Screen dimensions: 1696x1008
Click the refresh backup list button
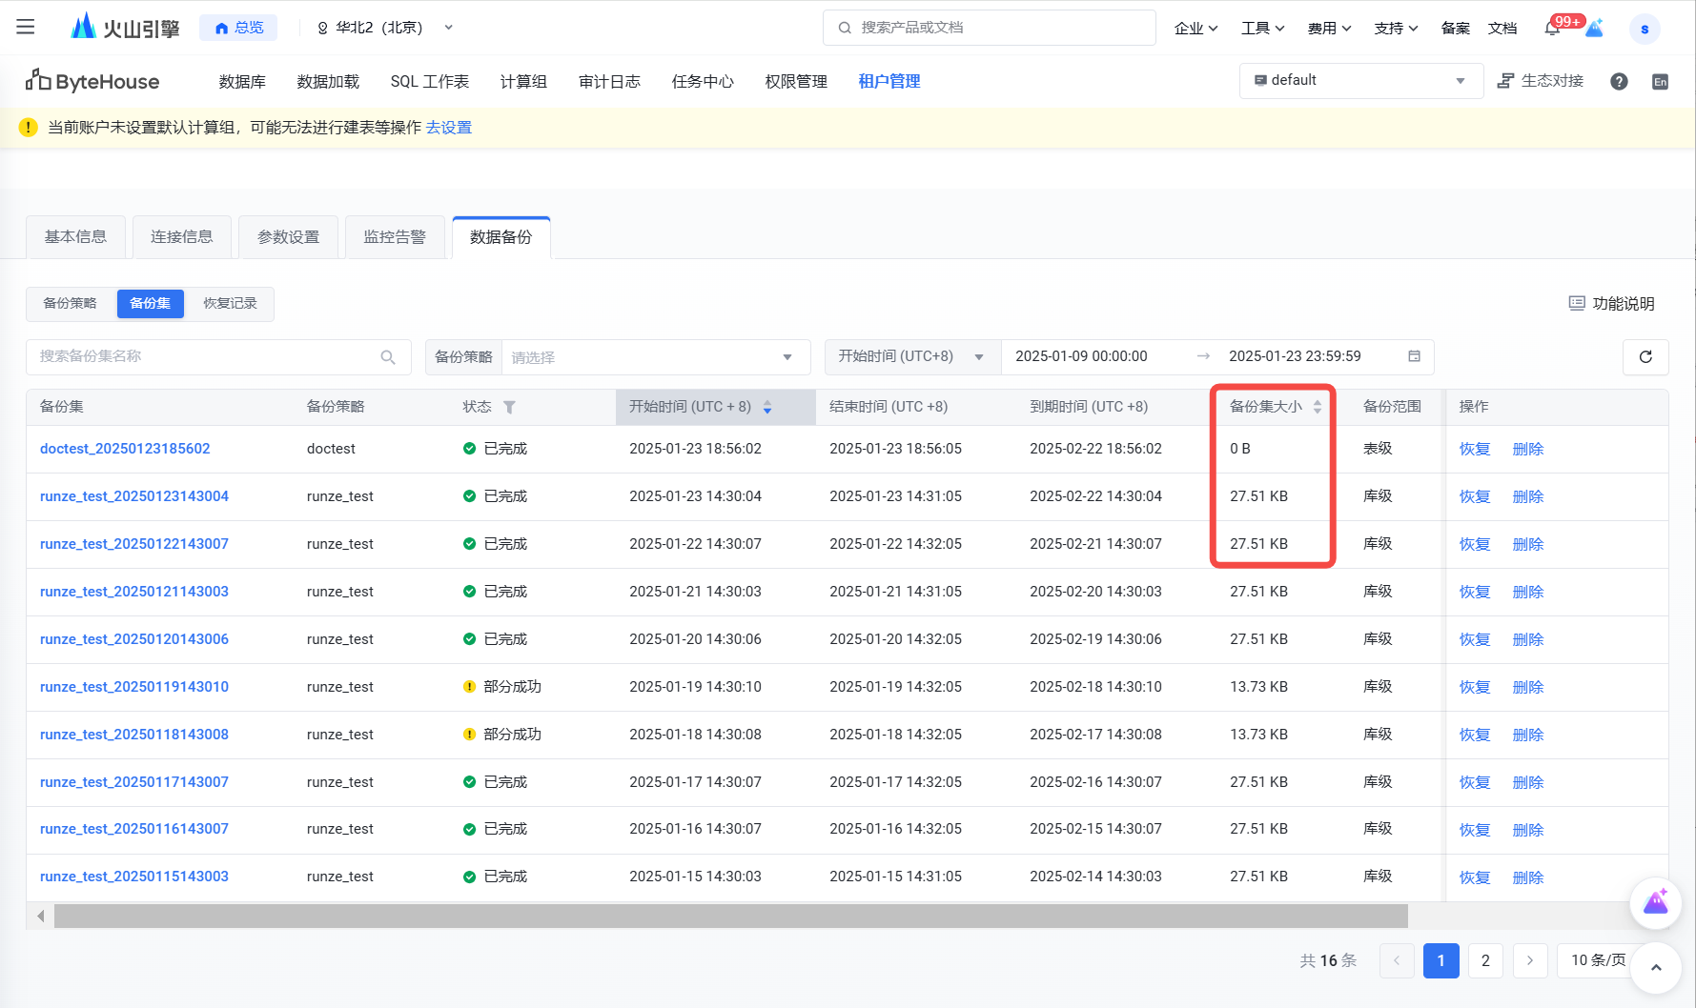coord(1645,356)
